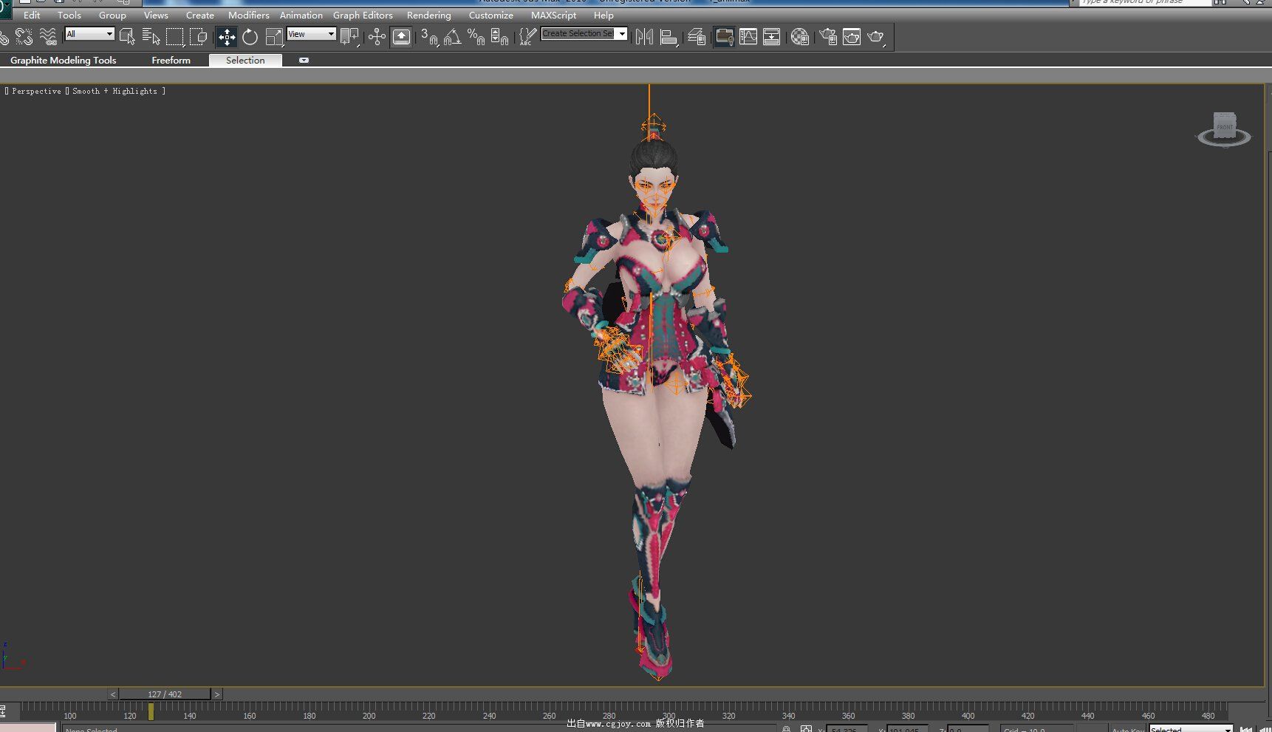Click frame 200 on the track bar
The image size is (1272, 732).
pyautogui.click(x=369, y=715)
